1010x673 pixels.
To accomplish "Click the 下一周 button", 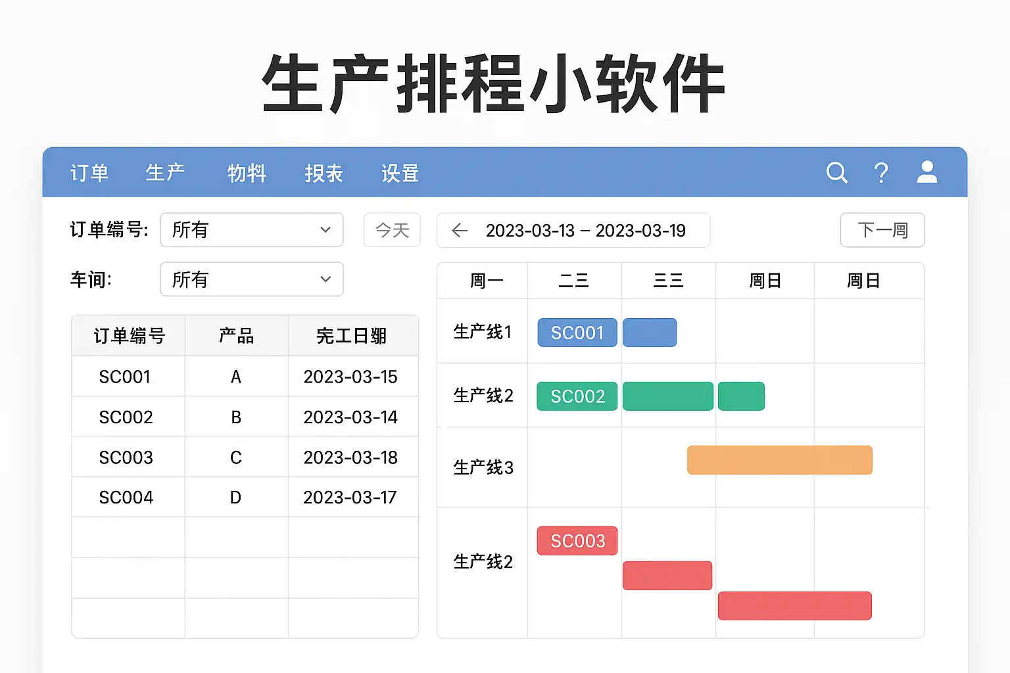I will 882,230.
